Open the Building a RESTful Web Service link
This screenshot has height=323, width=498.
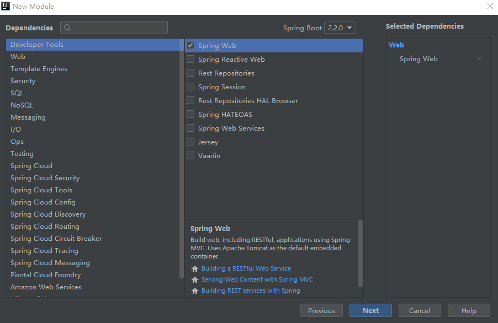[x=246, y=269]
